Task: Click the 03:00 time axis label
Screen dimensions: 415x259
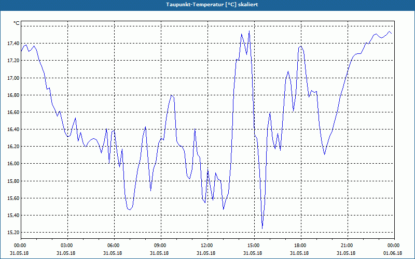Action: point(68,246)
